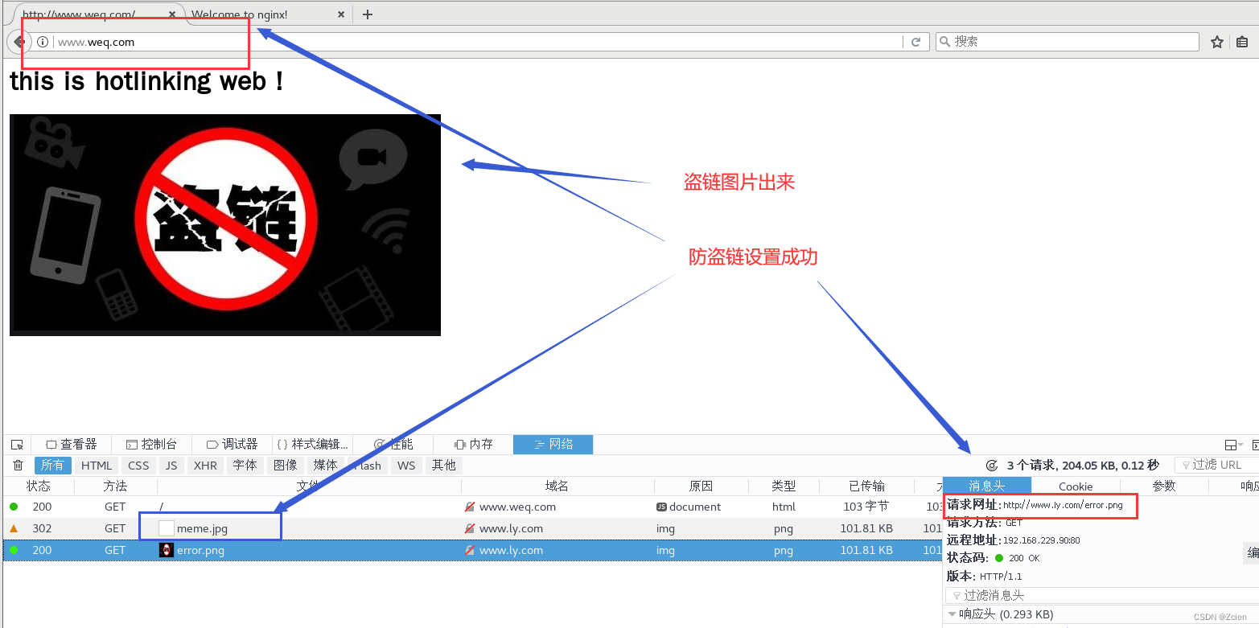Click the request URL http://www.ly.com/error.png

pyautogui.click(x=1063, y=506)
